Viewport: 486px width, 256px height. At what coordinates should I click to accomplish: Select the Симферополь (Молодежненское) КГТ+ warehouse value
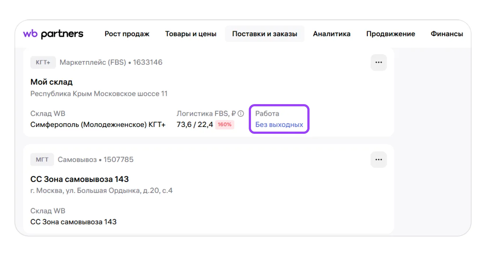click(98, 125)
